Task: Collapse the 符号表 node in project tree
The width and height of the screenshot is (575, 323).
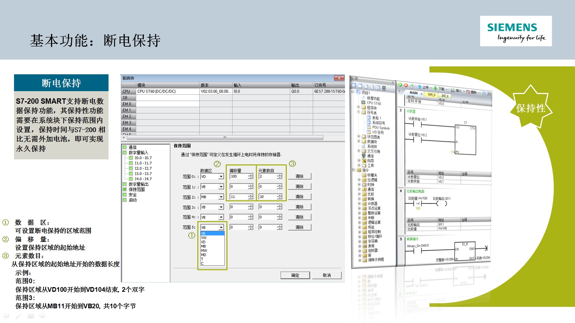Action: [x=358, y=112]
